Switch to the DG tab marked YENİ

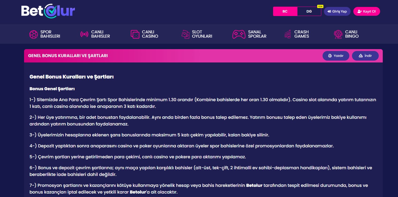[309, 11]
